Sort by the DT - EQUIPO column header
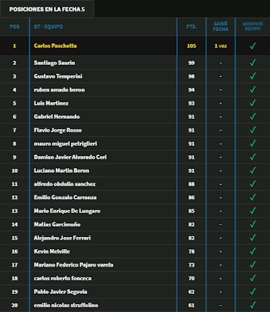Viewport: 270px width, 312px height. tap(49, 26)
